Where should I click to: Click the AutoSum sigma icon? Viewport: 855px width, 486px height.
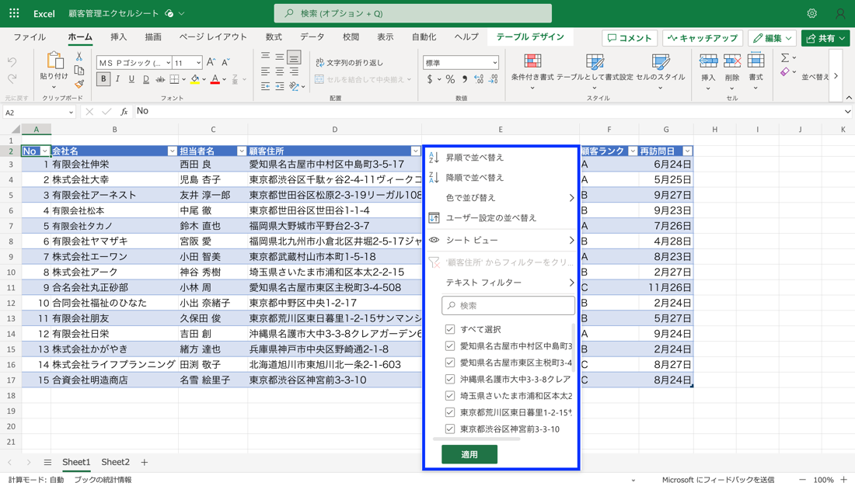pos(785,57)
